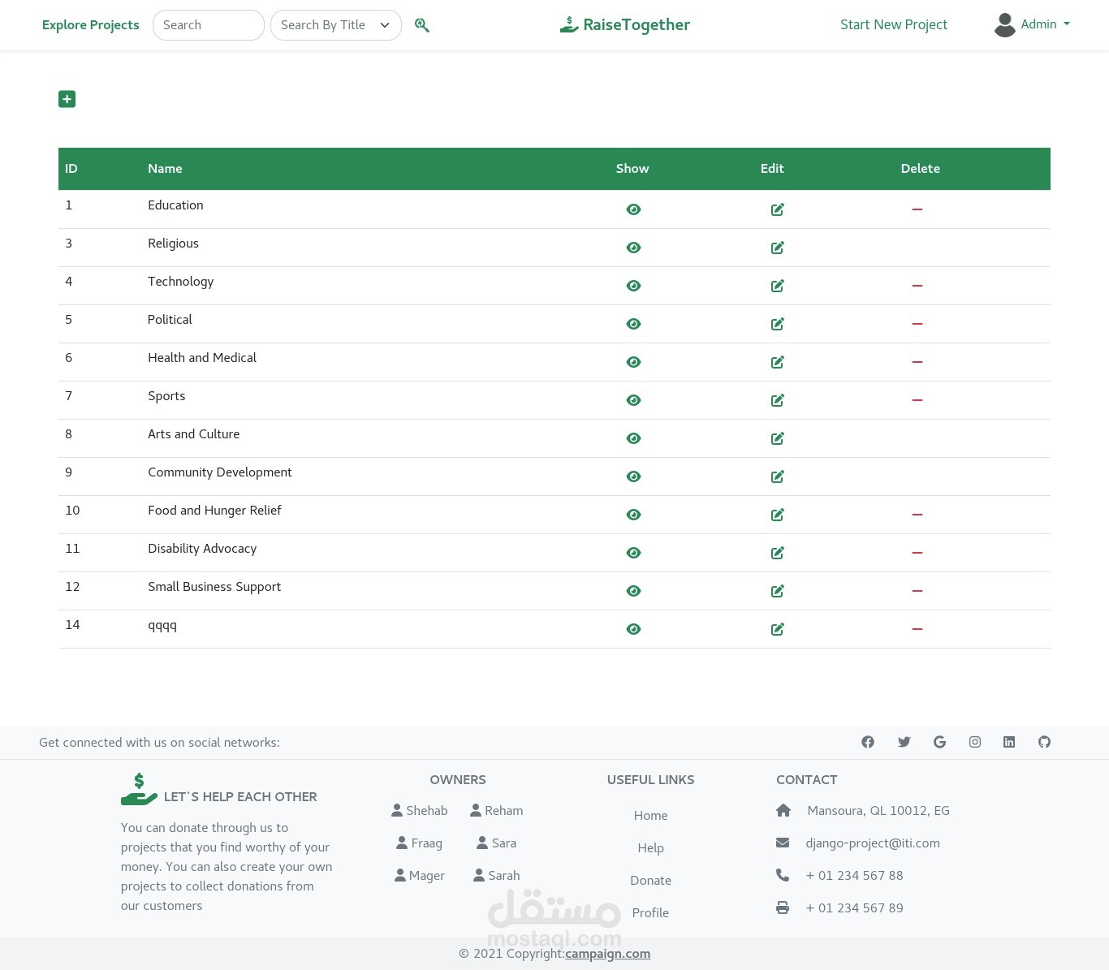Click inside the Search input field
Screen dimensions: 1109x970
(208, 25)
